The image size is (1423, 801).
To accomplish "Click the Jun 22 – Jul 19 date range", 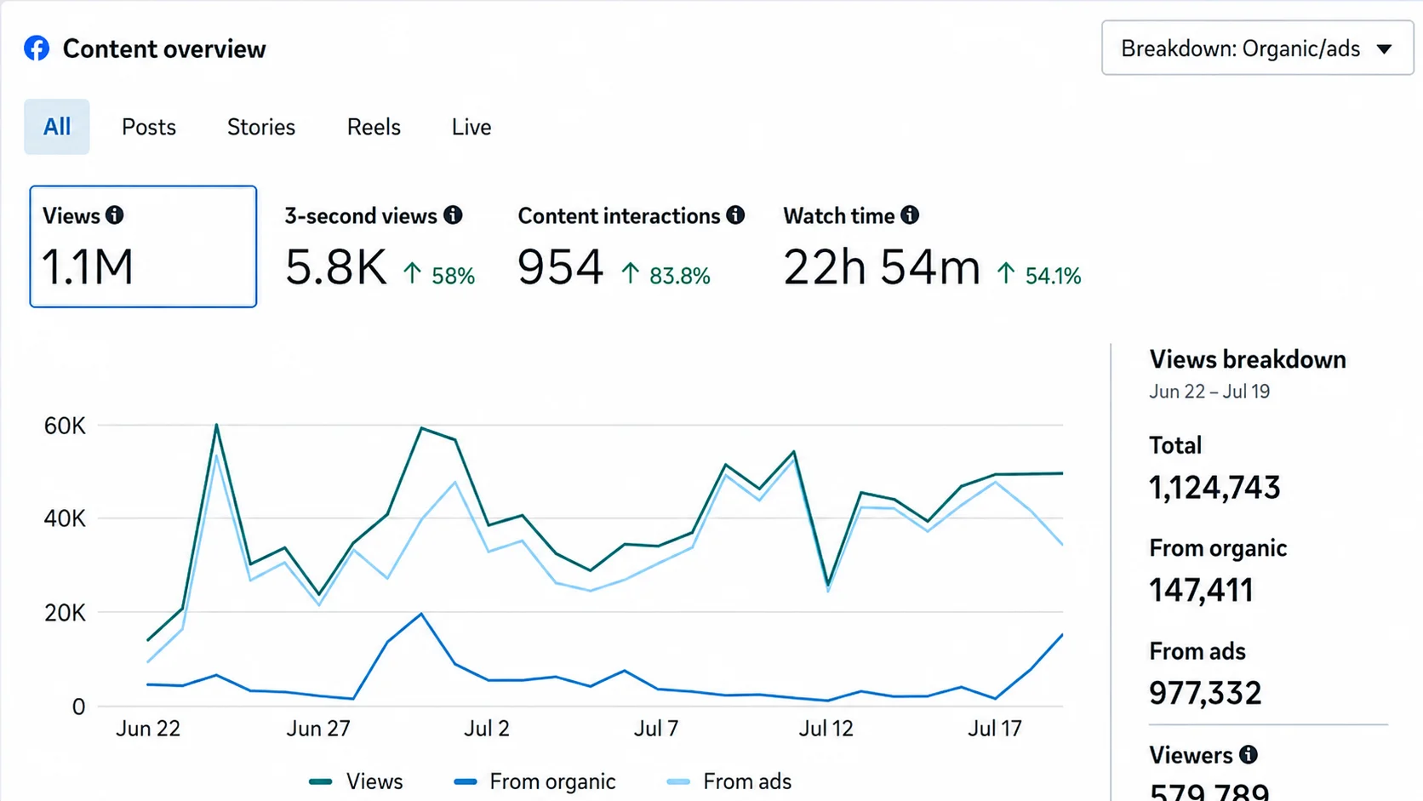I will (x=1209, y=392).
